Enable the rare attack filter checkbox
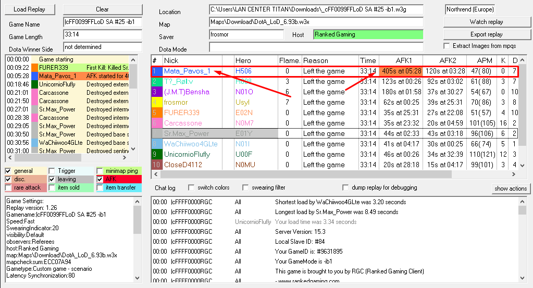The height and width of the screenshot is (288, 533). click(x=8, y=187)
